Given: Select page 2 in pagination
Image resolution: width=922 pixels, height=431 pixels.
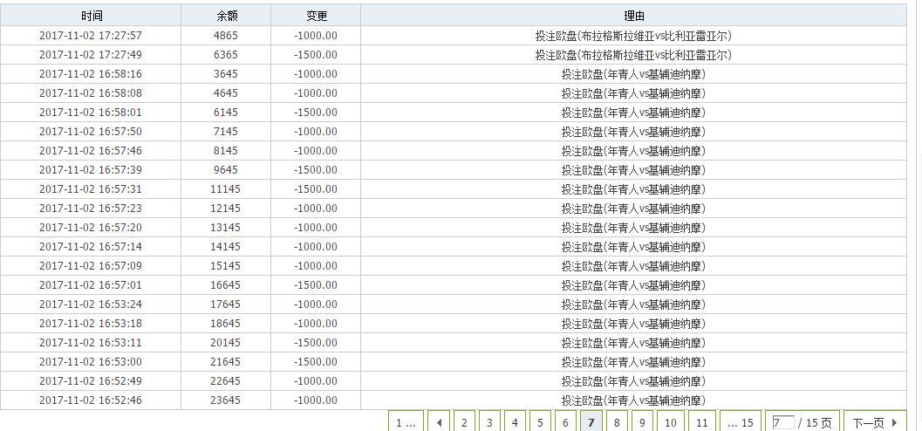Looking at the screenshot, I should (x=464, y=422).
